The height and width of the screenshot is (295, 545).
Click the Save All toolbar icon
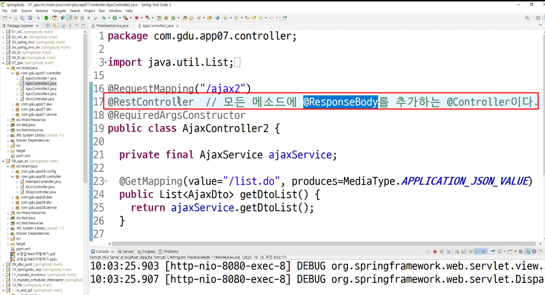(x=22, y=18)
